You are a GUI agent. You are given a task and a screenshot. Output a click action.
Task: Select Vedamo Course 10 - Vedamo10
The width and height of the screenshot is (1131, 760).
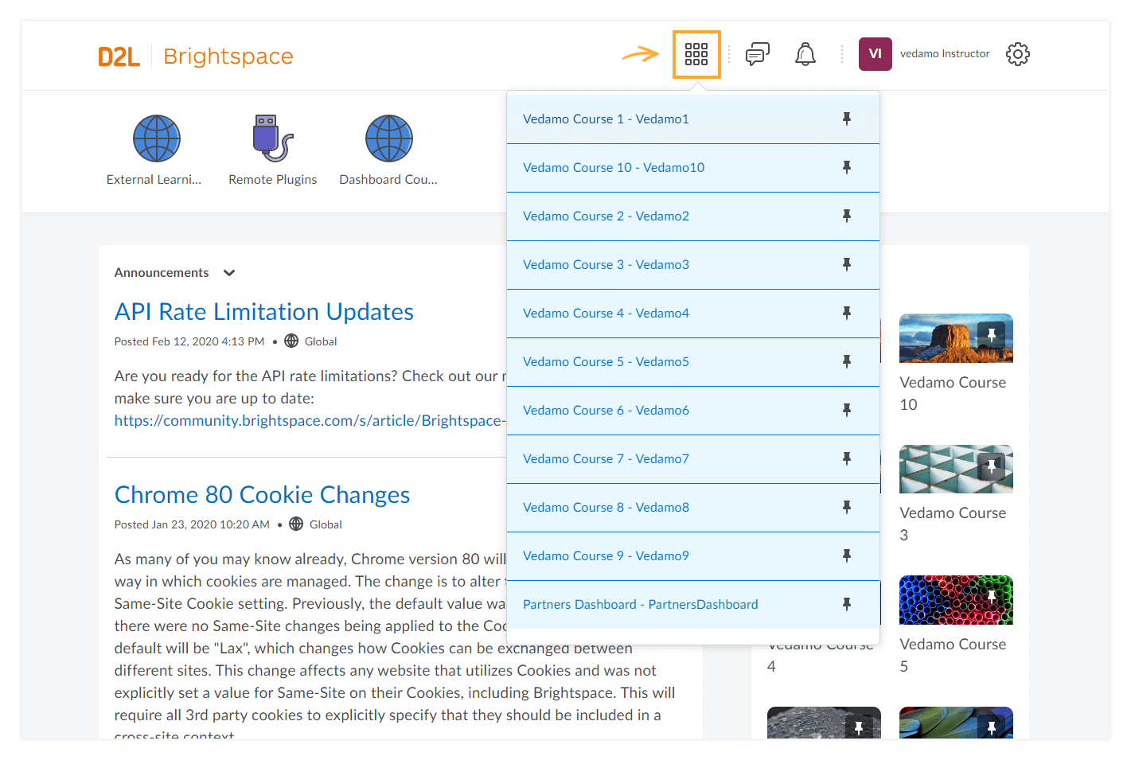[693, 168]
